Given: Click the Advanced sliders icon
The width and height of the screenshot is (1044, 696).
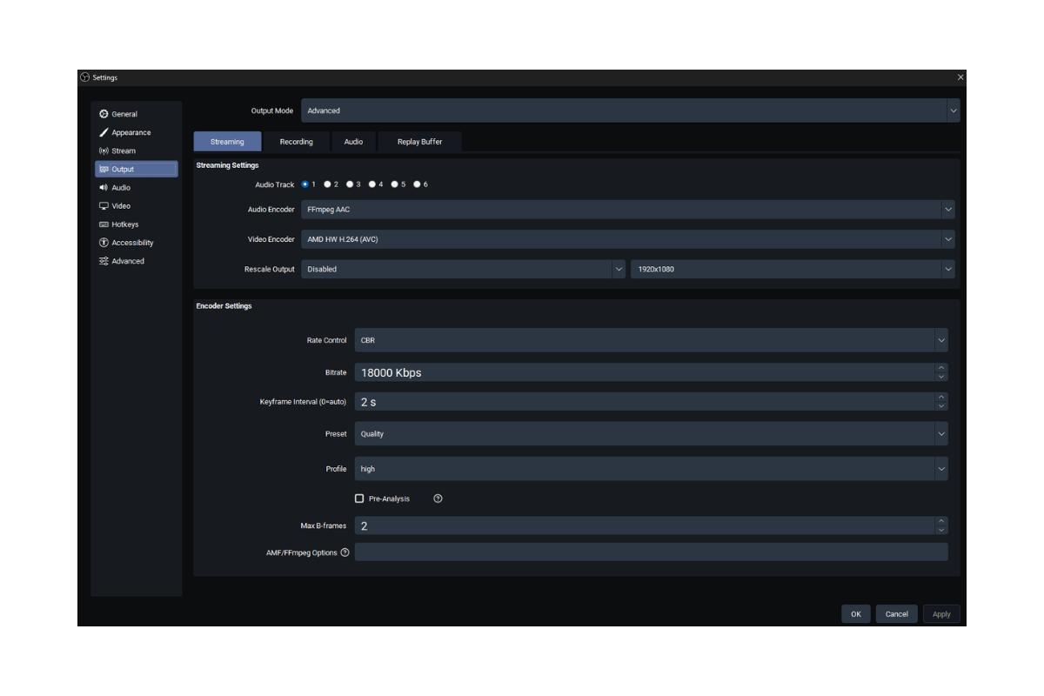Looking at the screenshot, I should click(x=104, y=261).
